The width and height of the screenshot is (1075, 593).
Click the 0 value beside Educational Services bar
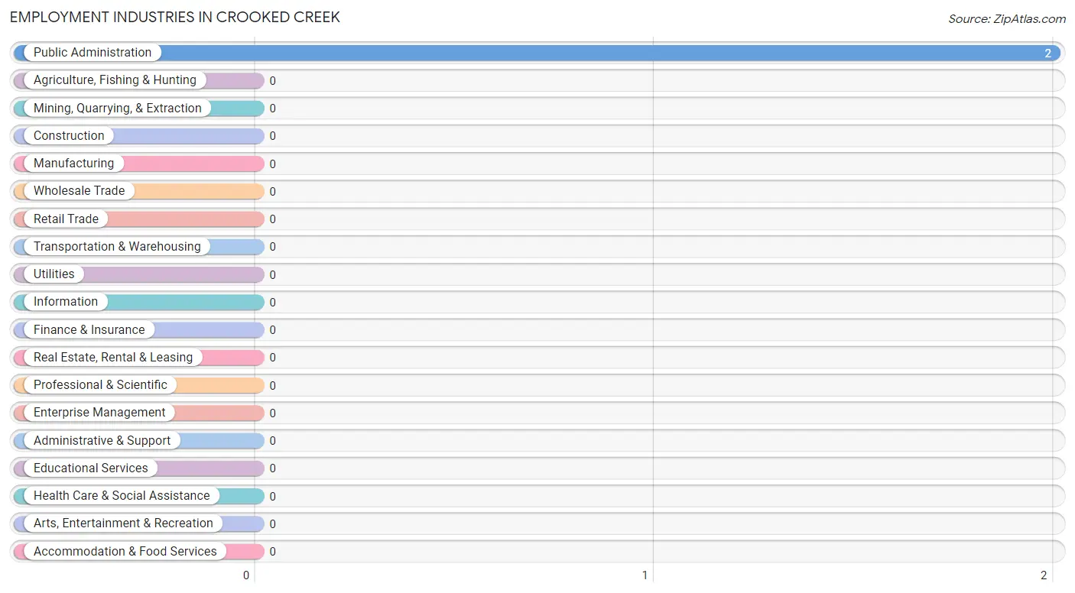[272, 468]
